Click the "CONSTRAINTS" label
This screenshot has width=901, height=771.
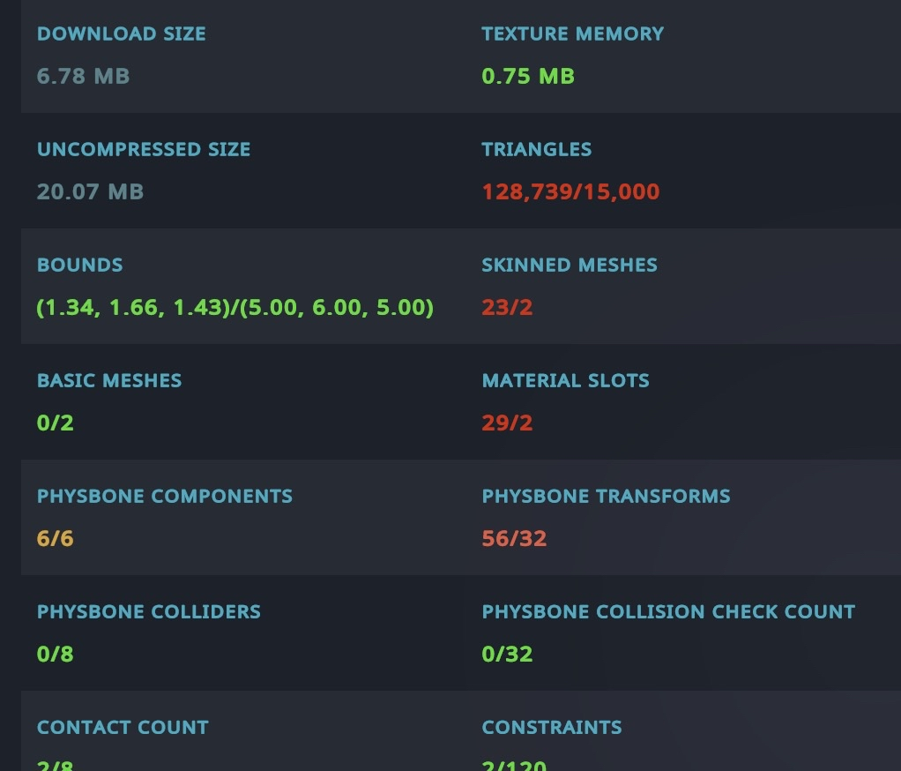(552, 727)
